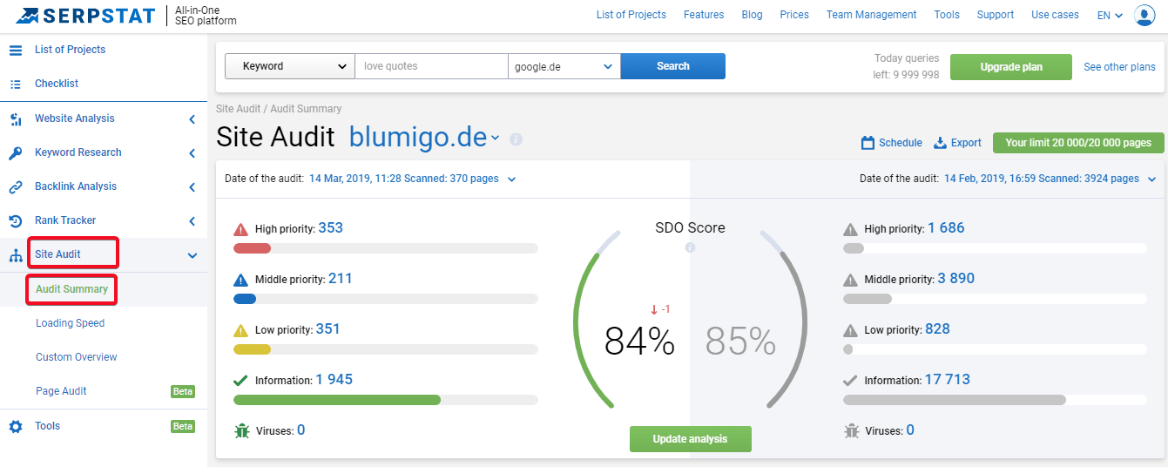
Task: Click the grey High priority warning icon
Action: (x=851, y=229)
